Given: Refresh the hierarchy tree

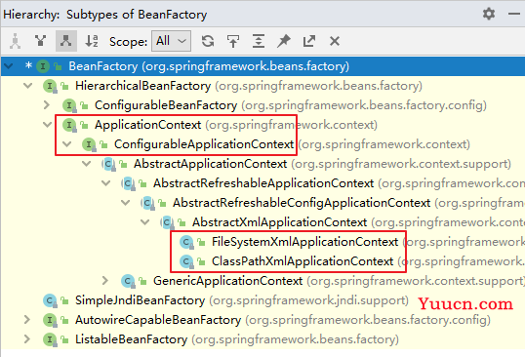Looking at the screenshot, I should tap(208, 41).
